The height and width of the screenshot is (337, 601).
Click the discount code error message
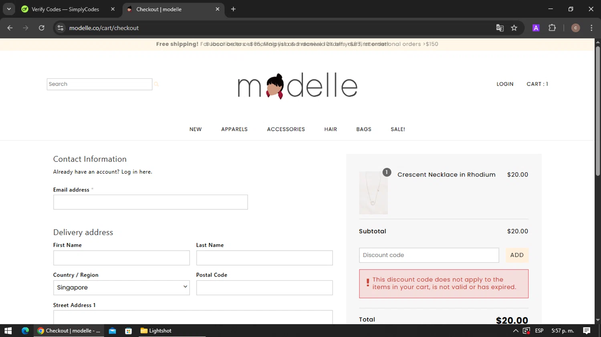tap(444, 284)
